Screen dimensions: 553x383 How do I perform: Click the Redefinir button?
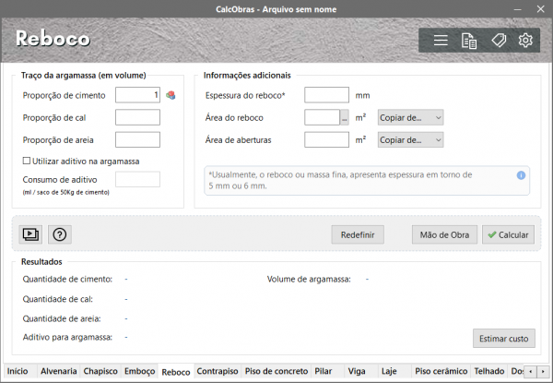357,235
